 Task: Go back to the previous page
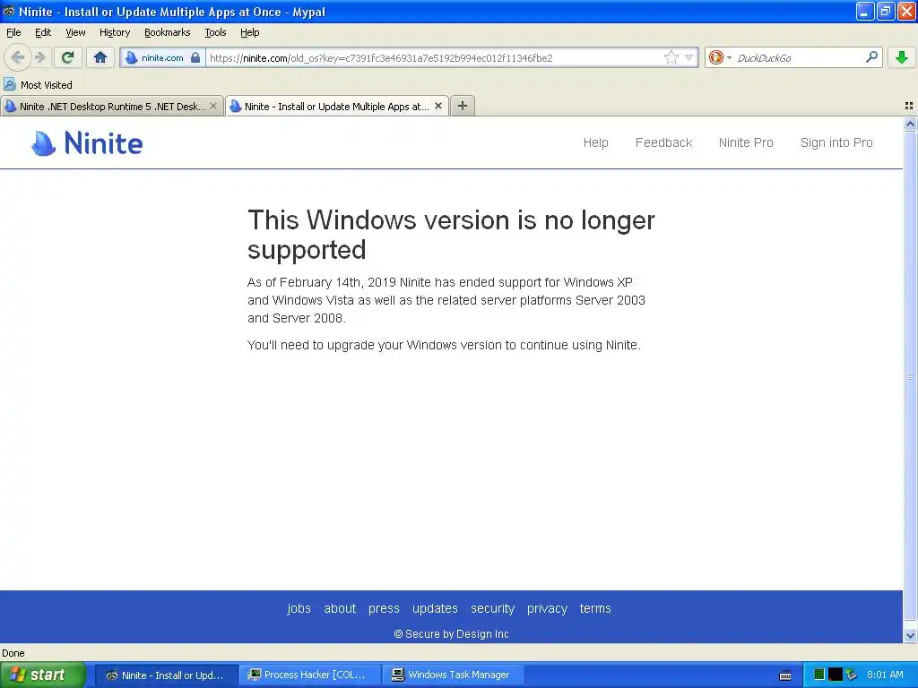[x=17, y=57]
